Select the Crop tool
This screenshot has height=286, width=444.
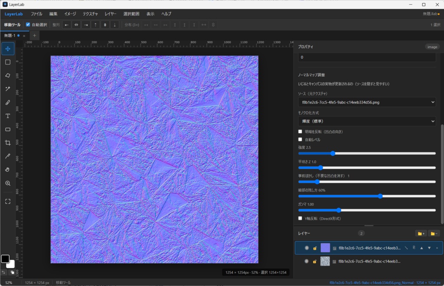[8, 143]
